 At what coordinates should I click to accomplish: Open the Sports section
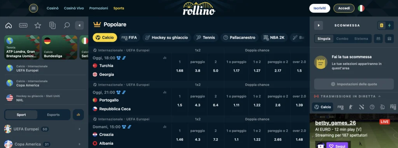[x=119, y=9]
